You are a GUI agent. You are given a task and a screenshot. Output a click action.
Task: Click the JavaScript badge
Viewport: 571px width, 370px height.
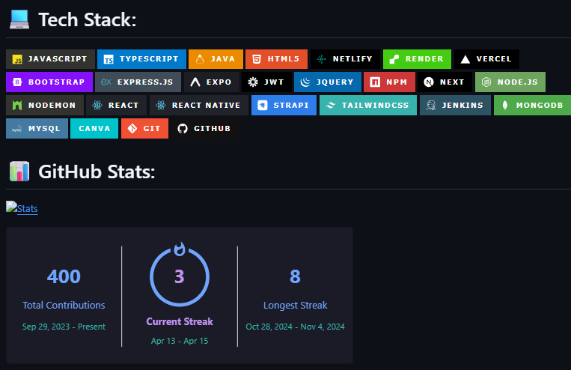50,59
